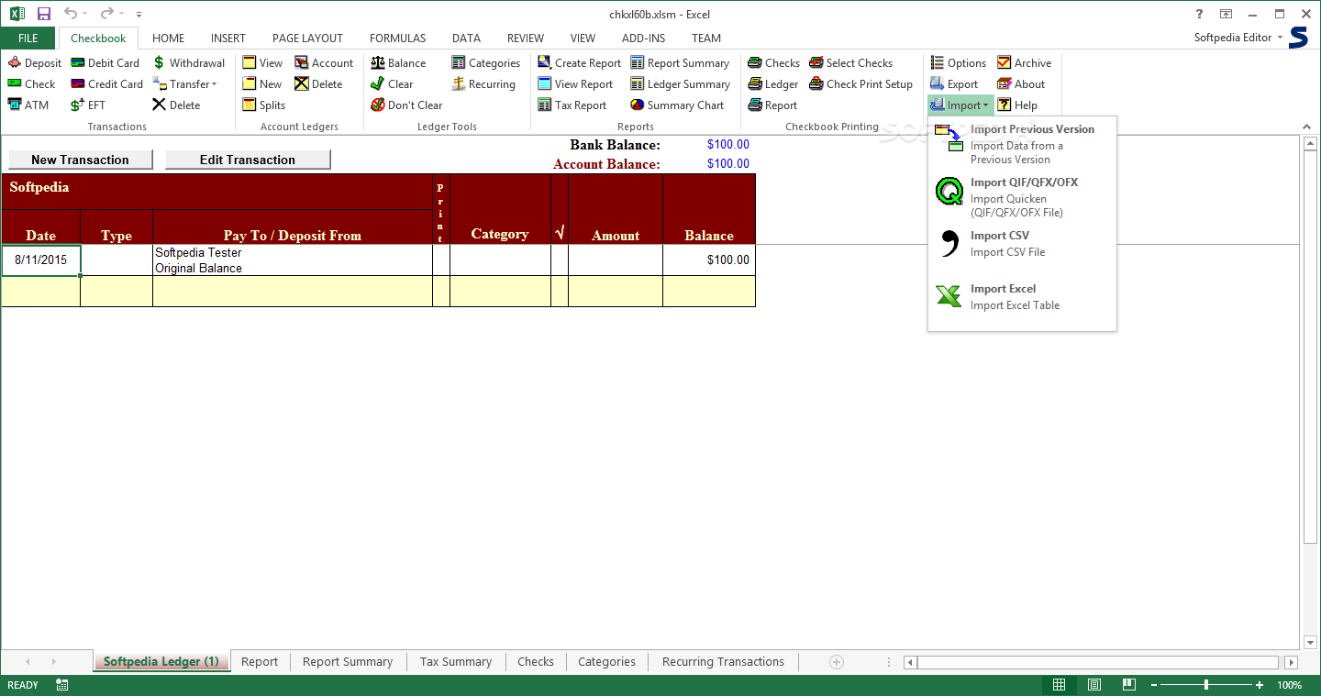Open Ledger Summary

pos(681,84)
